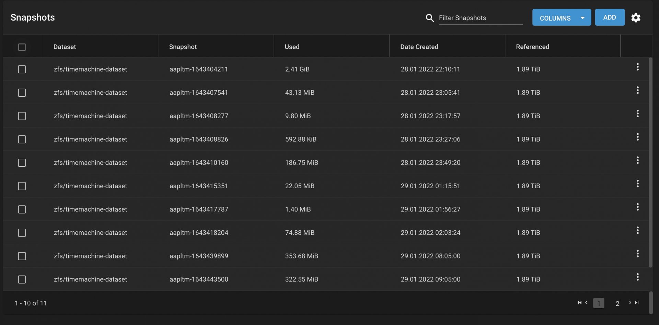Viewport: 659px width, 325px height.
Task: Click the search magnifier icon
Action: (x=430, y=18)
